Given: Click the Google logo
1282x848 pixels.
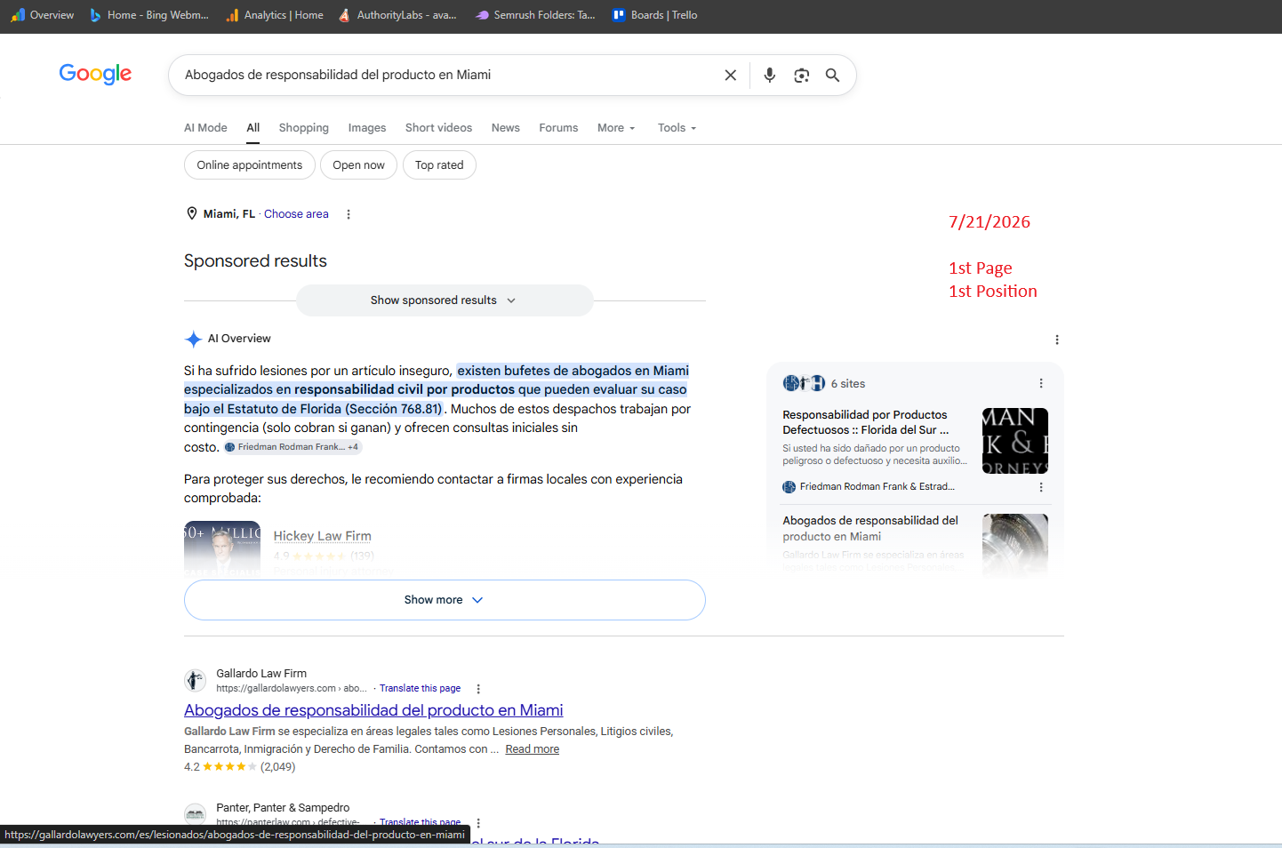Looking at the screenshot, I should point(95,74).
